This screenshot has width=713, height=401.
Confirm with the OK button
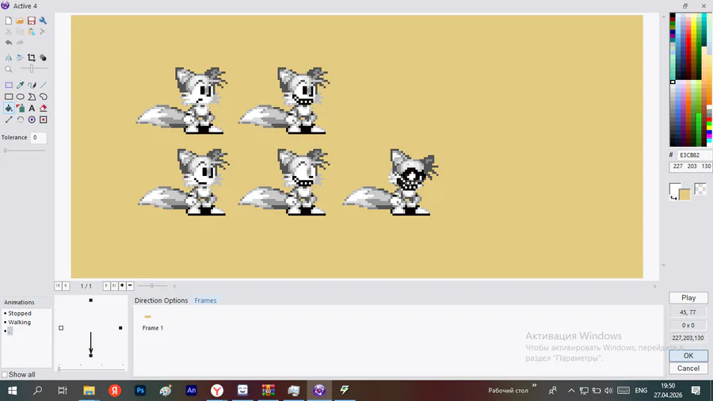tap(688, 356)
